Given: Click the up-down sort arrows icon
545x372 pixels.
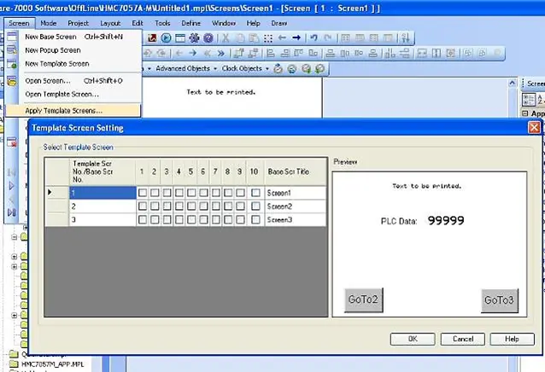Looking at the screenshot, I should pyautogui.click(x=405, y=38).
